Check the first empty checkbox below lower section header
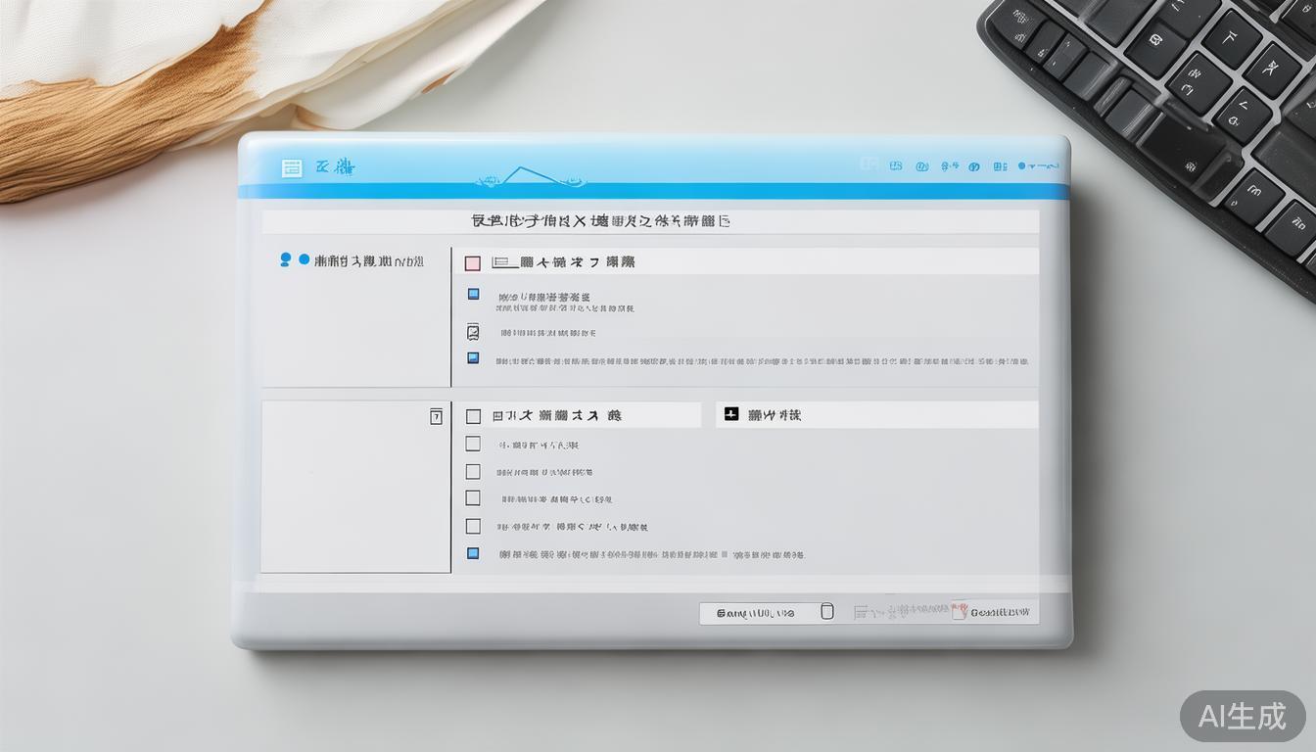 tap(473, 444)
